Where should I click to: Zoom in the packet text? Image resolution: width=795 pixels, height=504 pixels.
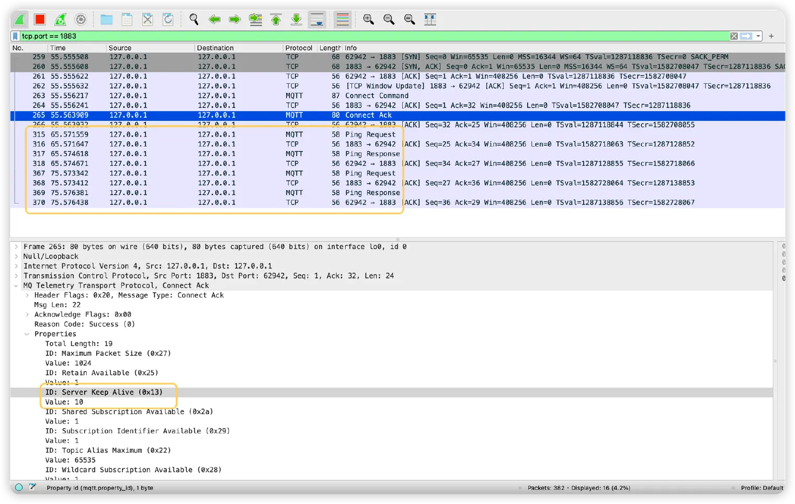pos(369,19)
